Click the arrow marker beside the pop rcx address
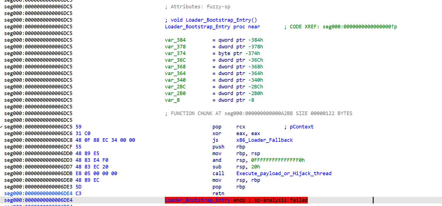The image size is (442, 206). pyautogui.click(x=2, y=127)
